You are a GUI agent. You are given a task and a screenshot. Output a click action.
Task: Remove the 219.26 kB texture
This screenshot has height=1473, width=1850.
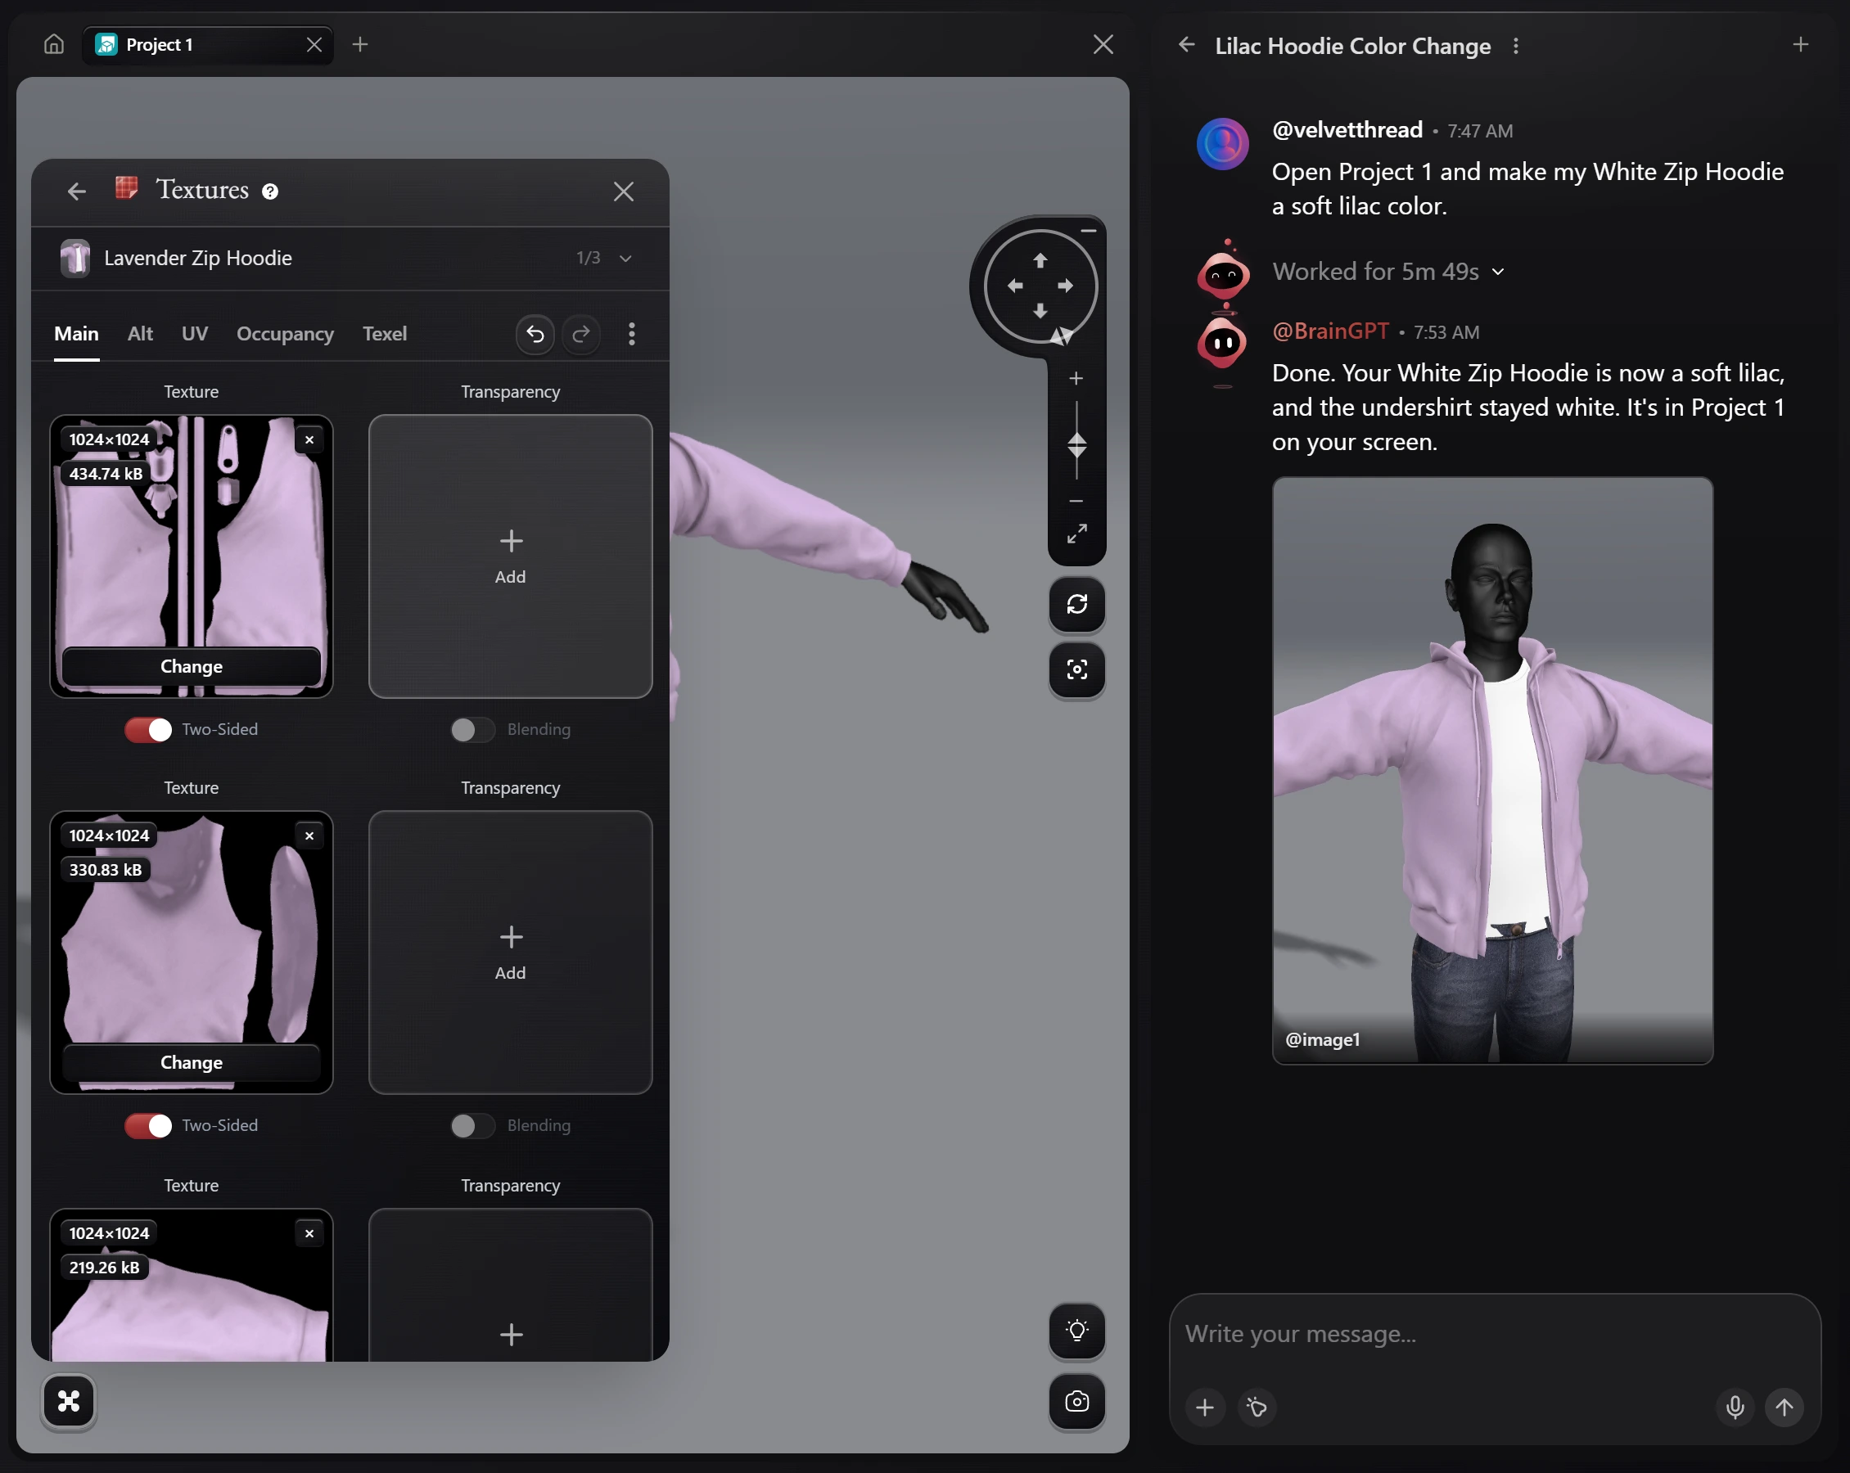click(x=309, y=1234)
